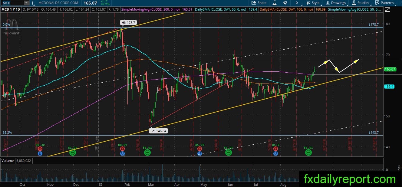This screenshot has height=187, width=402.
Task: Click the 3,080,082 volume value
Action: point(23,161)
